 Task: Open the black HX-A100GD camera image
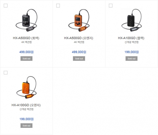pos(132,20)
